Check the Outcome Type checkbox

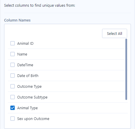click(13, 86)
